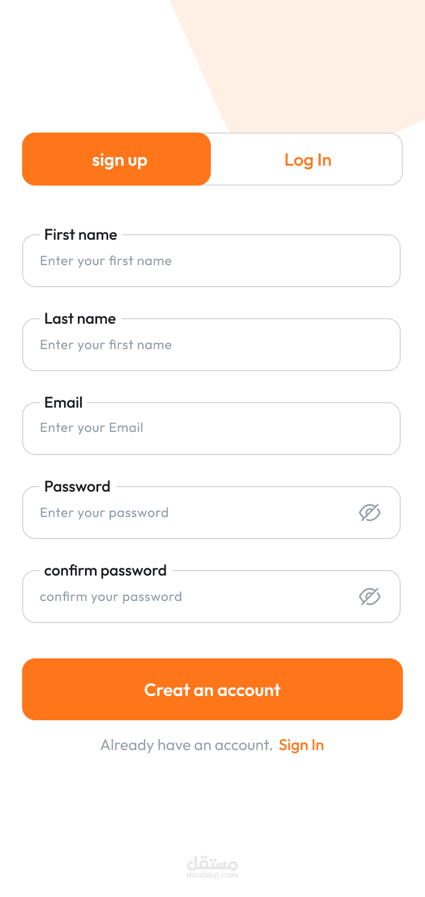Image resolution: width=425 pixels, height=897 pixels.
Task: Click the "Already have an account." text
Action: (187, 745)
